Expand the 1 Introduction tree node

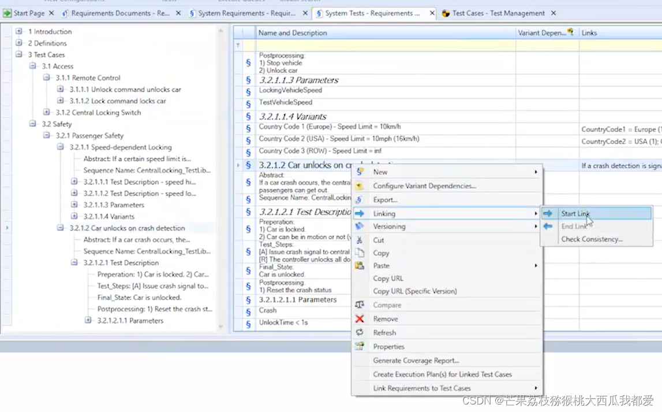coord(18,31)
